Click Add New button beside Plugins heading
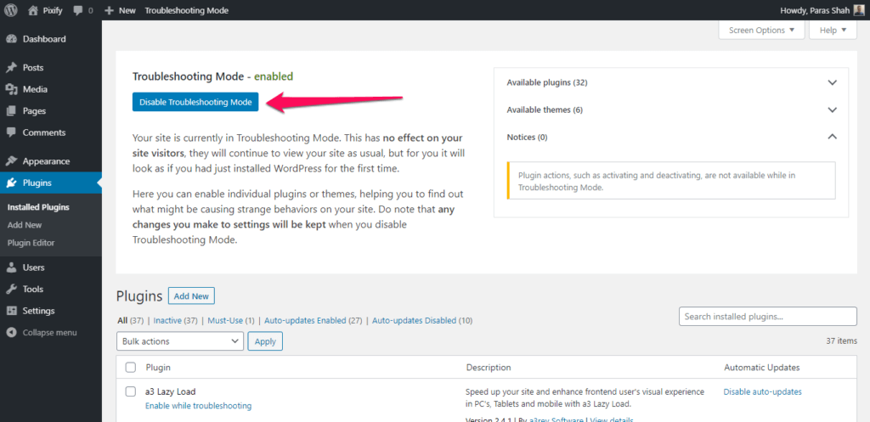 pyautogui.click(x=191, y=296)
